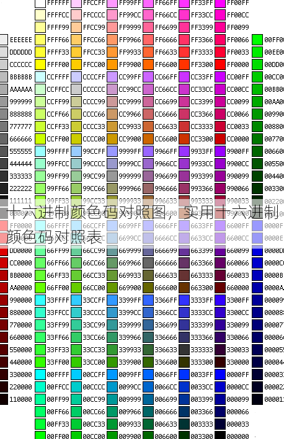The width and height of the screenshot is (284, 439).
Task: Select the gray label text AAAAAA
Action: (x=21, y=89)
